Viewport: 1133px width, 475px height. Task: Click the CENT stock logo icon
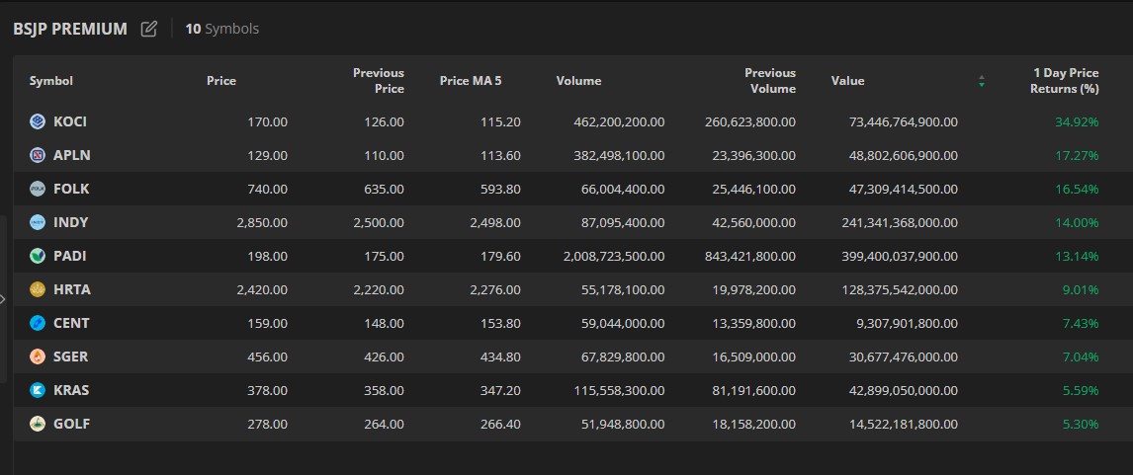tap(38, 323)
